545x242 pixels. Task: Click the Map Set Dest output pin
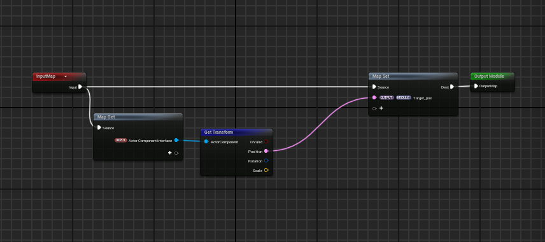tap(452, 87)
